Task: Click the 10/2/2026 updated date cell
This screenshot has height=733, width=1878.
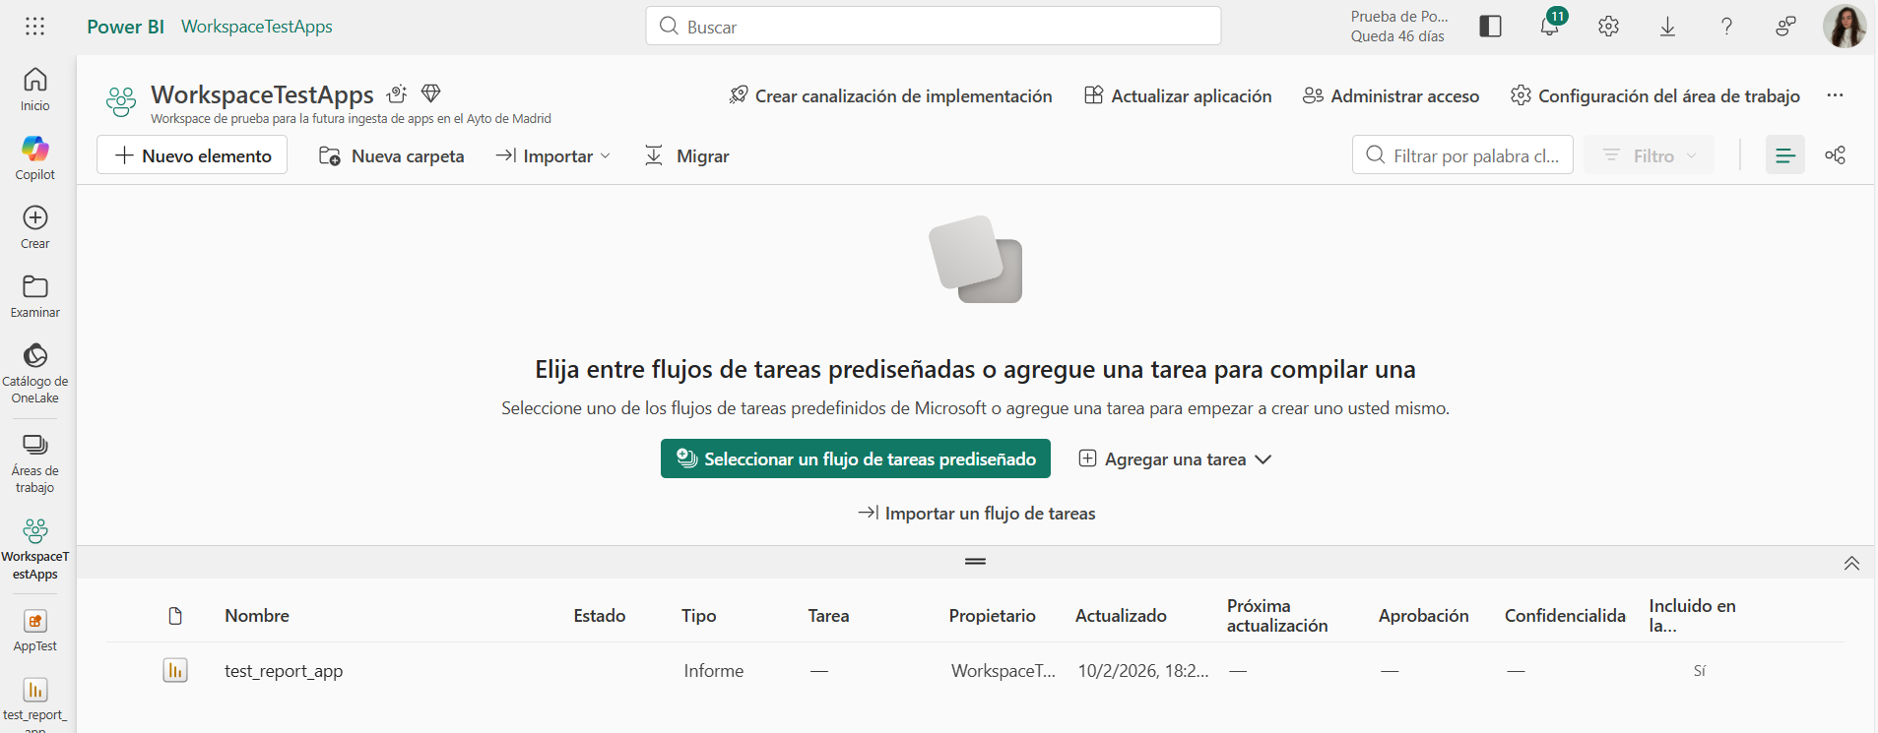Action: pyautogui.click(x=1142, y=671)
